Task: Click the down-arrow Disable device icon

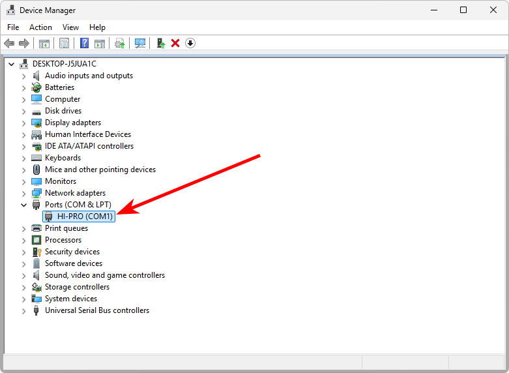Action: click(x=190, y=43)
